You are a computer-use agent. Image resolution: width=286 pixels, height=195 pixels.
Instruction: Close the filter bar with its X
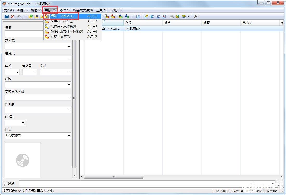(4, 182)
